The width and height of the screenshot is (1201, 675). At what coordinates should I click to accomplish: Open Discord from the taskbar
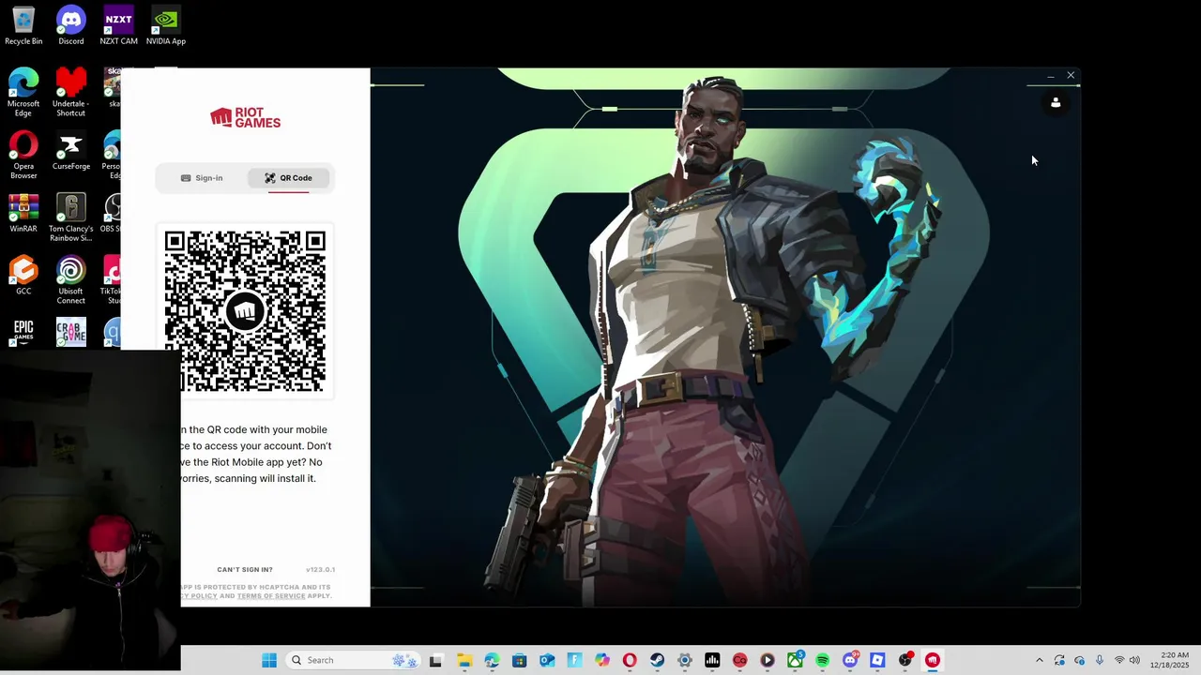click(850, 660)
